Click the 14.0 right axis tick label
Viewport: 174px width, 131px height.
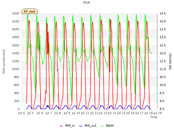163,21
